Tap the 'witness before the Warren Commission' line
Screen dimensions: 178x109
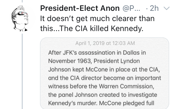[101, 87]
